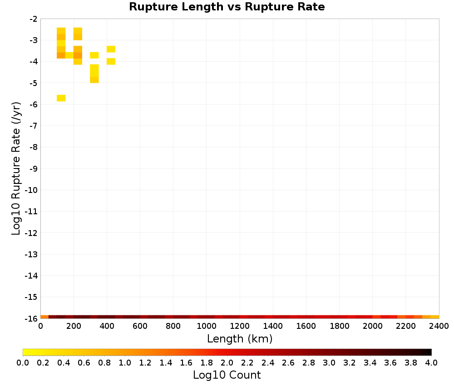Click the y-axis tick label "-7"
The width and height of the screenshot is (454, 385).
point(34,126)
